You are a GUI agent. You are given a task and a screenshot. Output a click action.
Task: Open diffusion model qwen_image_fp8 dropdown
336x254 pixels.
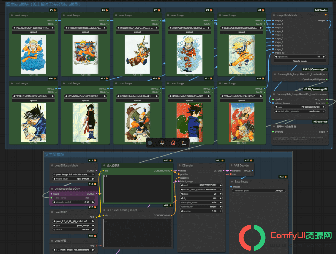point(74,174)
